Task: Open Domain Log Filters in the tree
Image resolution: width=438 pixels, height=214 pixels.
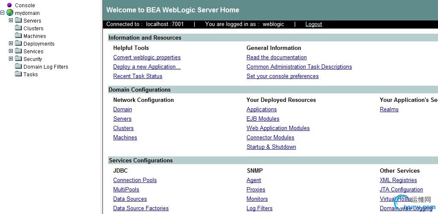Action: coord(46,67)
